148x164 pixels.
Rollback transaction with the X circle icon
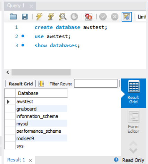[115, 17]
